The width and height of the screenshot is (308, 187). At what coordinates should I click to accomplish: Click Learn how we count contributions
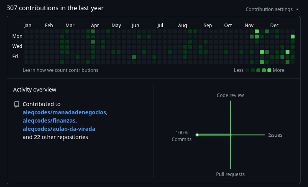(x=60, y=70)
